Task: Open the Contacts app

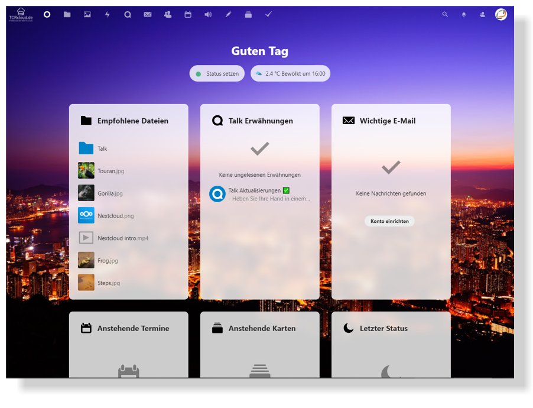Action: coord(167,14)
